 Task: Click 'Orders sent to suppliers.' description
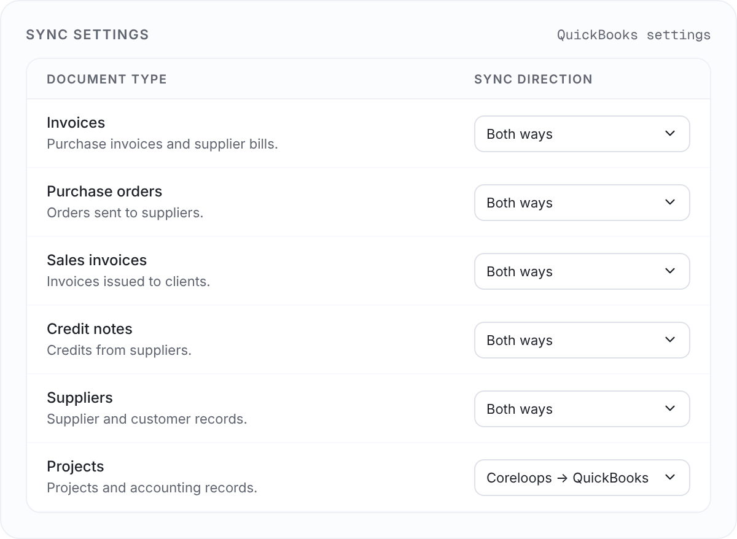click(125, 213)
